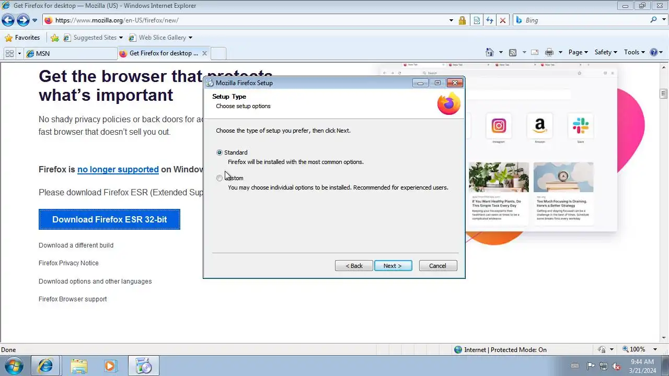Click the on-screen keyboard tray icon
Viewport: 669px width, 376px height.
coord(575,366)
